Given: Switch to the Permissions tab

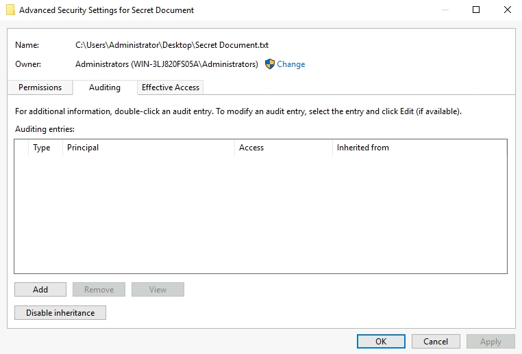Looking at the screenshot, I should (40, 87).
